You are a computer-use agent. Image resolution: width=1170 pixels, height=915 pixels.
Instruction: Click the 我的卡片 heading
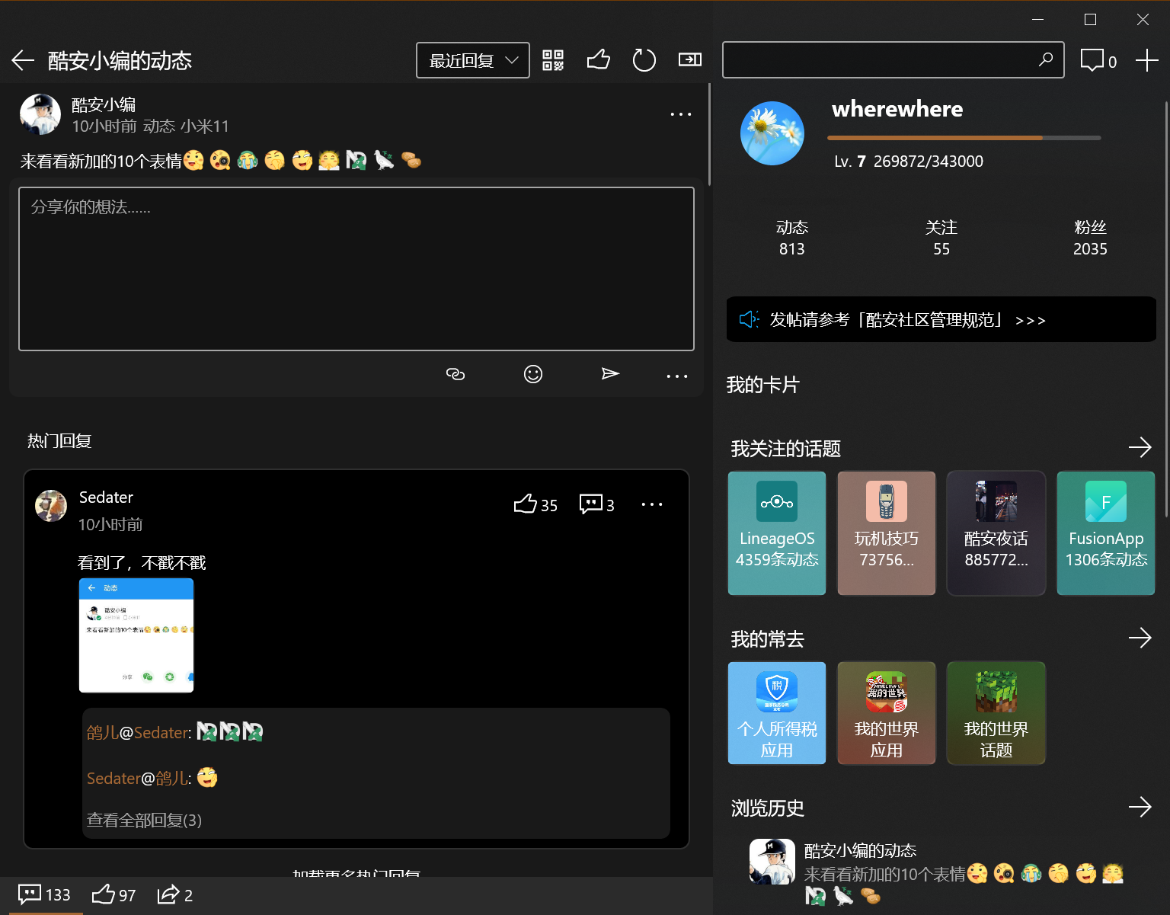coord(762,385)
